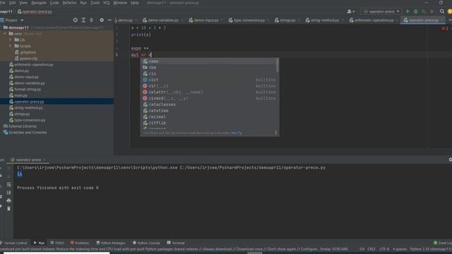Click the error count indicator in editor
This screenshot has height=254, width=452.
tap(446, 28)
